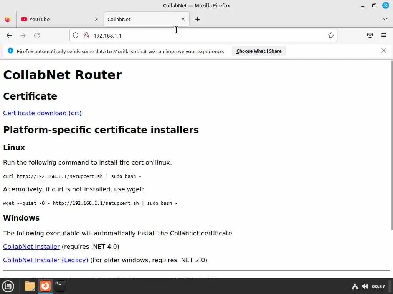Open a new tab with plus button
This screenshot has height=294, width=393.
pos(198,19)
